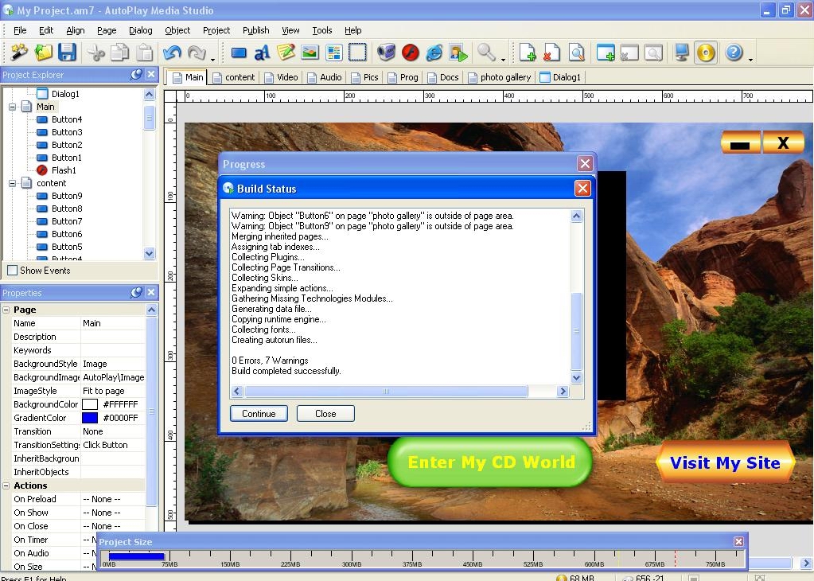The width and height of the screenshot is (814, 581).
Task: Select the New Label object tool
Action: (262, 53)
